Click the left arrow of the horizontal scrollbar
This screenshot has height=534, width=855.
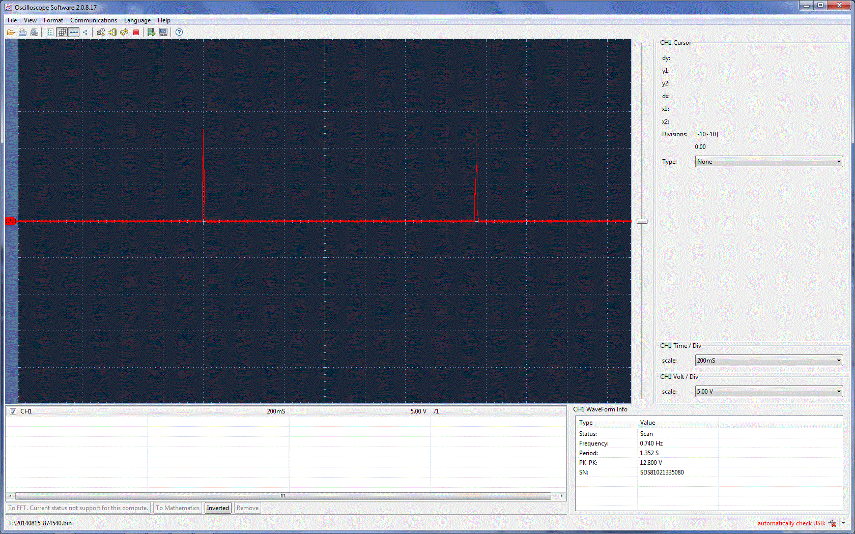coord(11,496)
